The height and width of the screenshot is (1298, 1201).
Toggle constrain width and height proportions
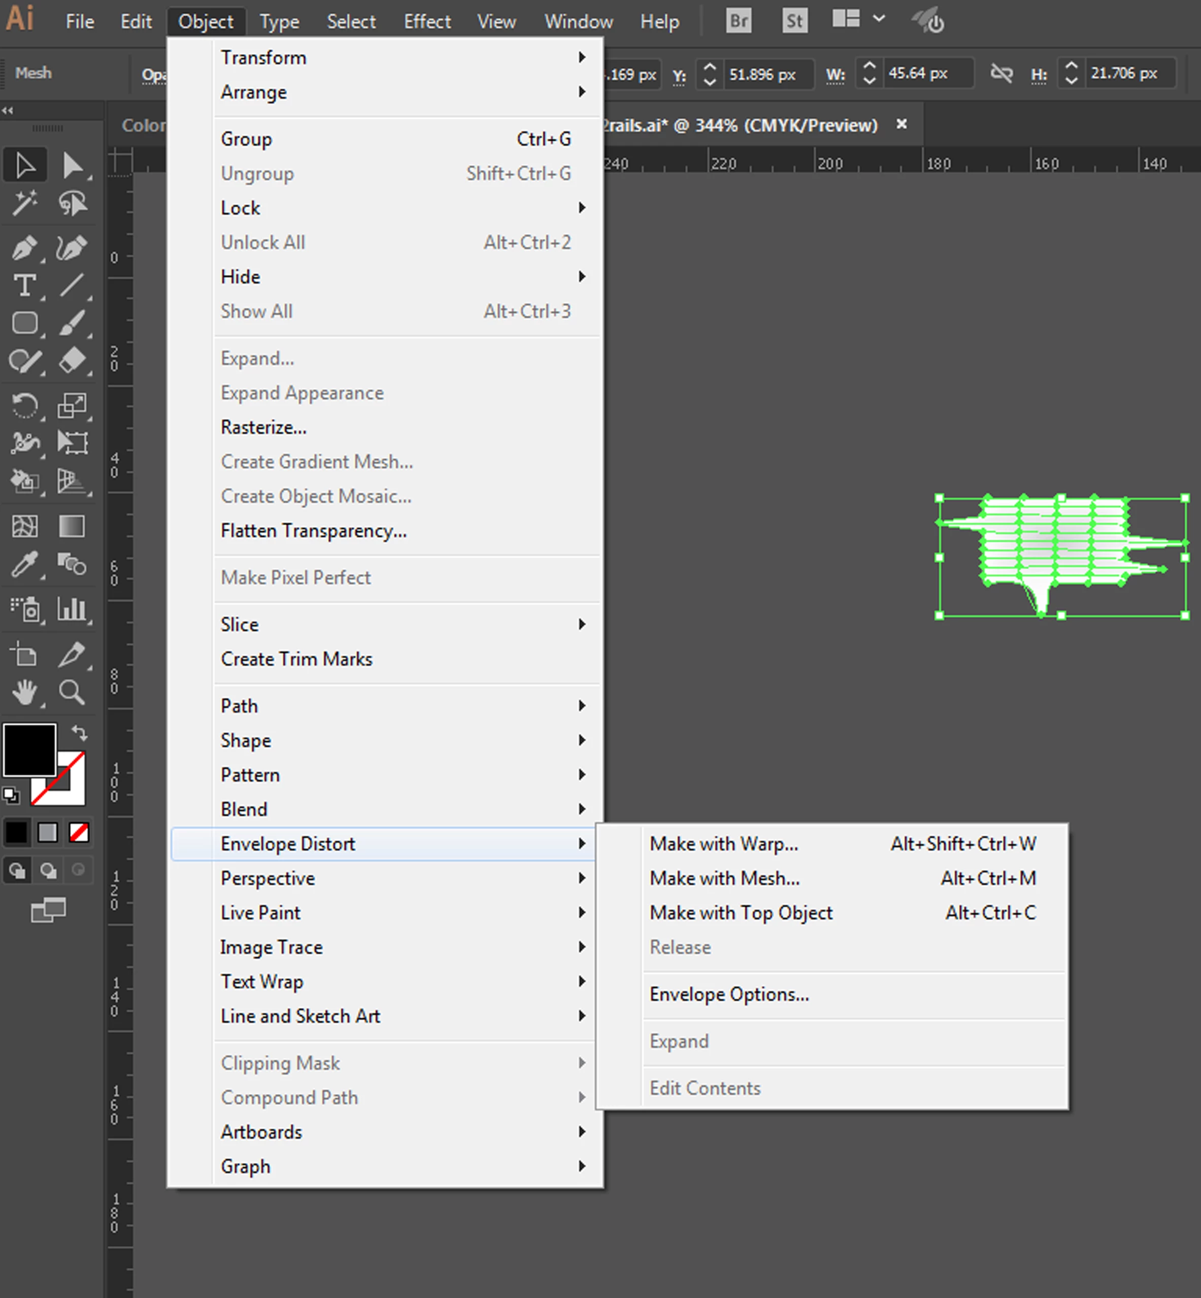(1001, 74)
